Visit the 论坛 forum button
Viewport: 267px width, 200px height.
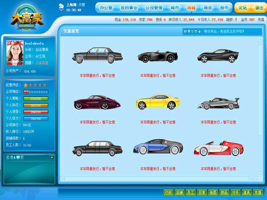coord(243,8)
